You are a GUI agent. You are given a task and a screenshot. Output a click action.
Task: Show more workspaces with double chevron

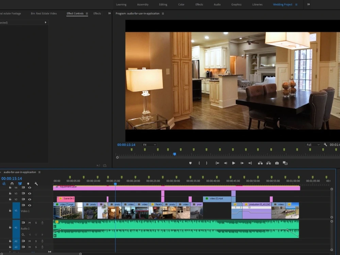click(309, 4)
